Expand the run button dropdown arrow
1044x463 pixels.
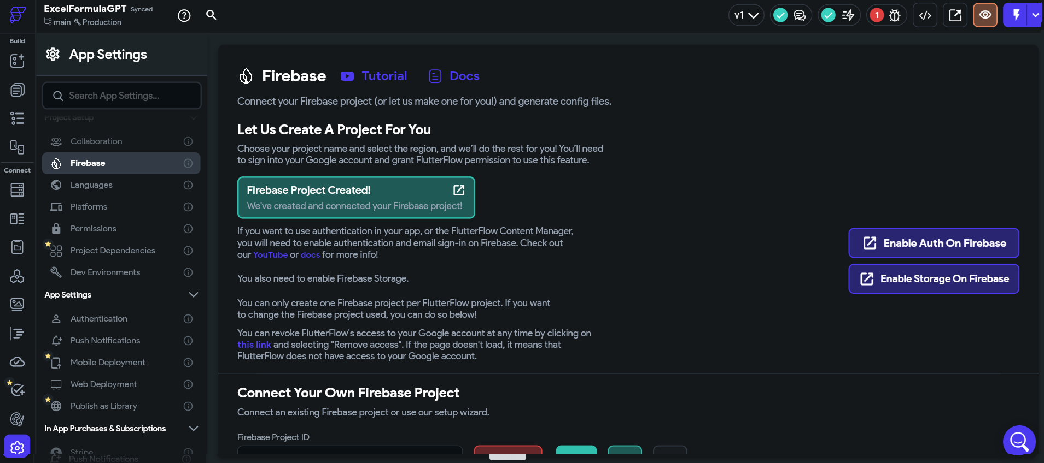click(x=1035, y=15)
